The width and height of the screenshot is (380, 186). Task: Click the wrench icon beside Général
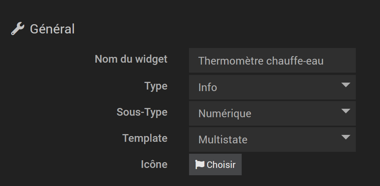[x=18, y=28]
